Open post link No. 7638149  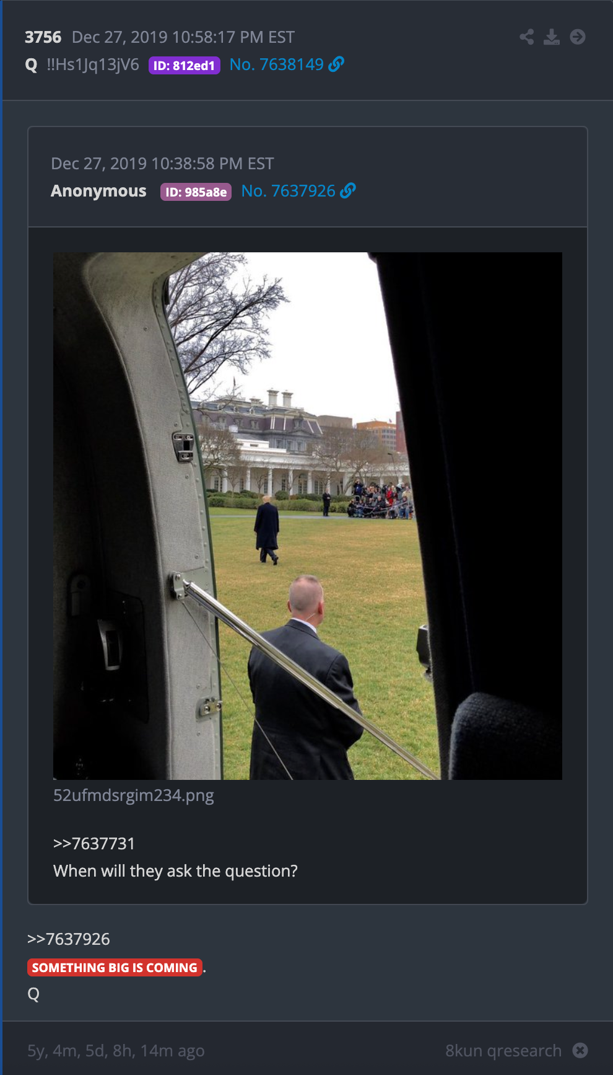[x=276, y=64]
